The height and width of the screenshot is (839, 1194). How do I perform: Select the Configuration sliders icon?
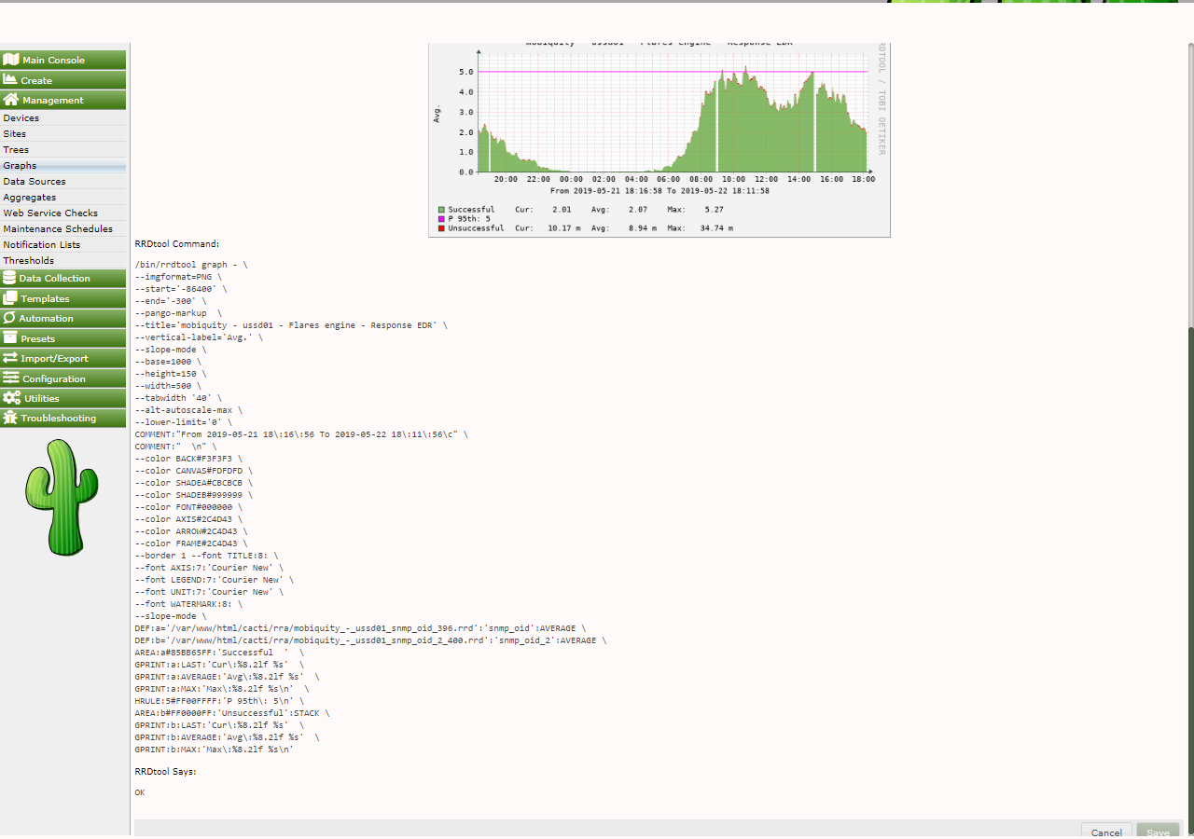(11, 378)
